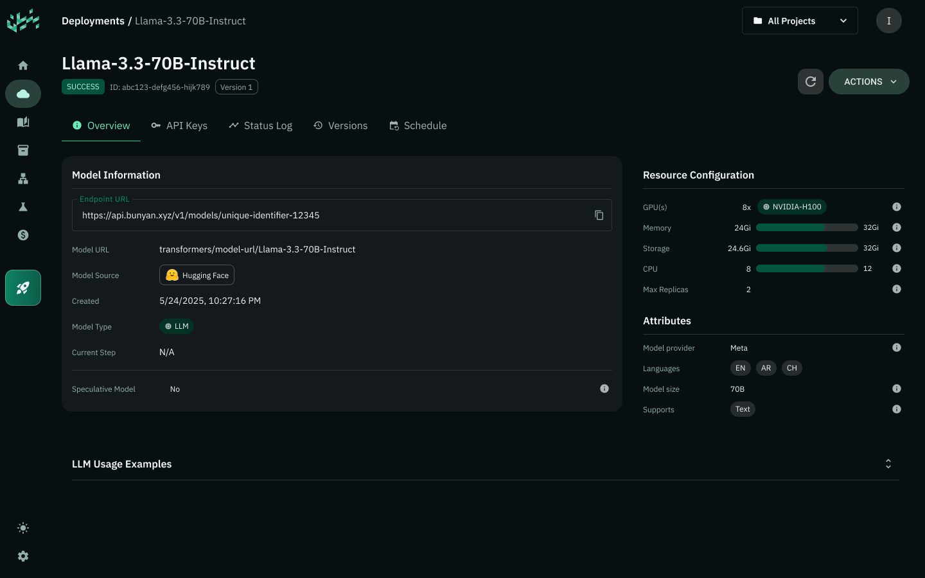
Task: Click the AR language tag
Action: (x=766, y=368)
